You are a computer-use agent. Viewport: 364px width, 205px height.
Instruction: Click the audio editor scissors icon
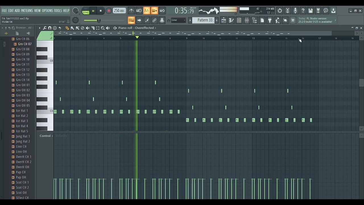click(x=288, y=11)
